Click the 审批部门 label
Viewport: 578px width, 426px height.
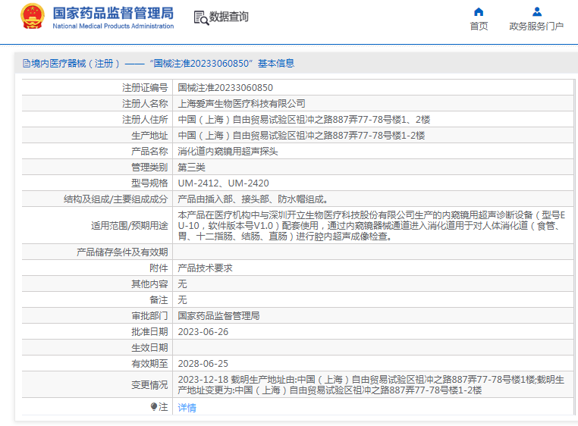click(x=149, y=316)
